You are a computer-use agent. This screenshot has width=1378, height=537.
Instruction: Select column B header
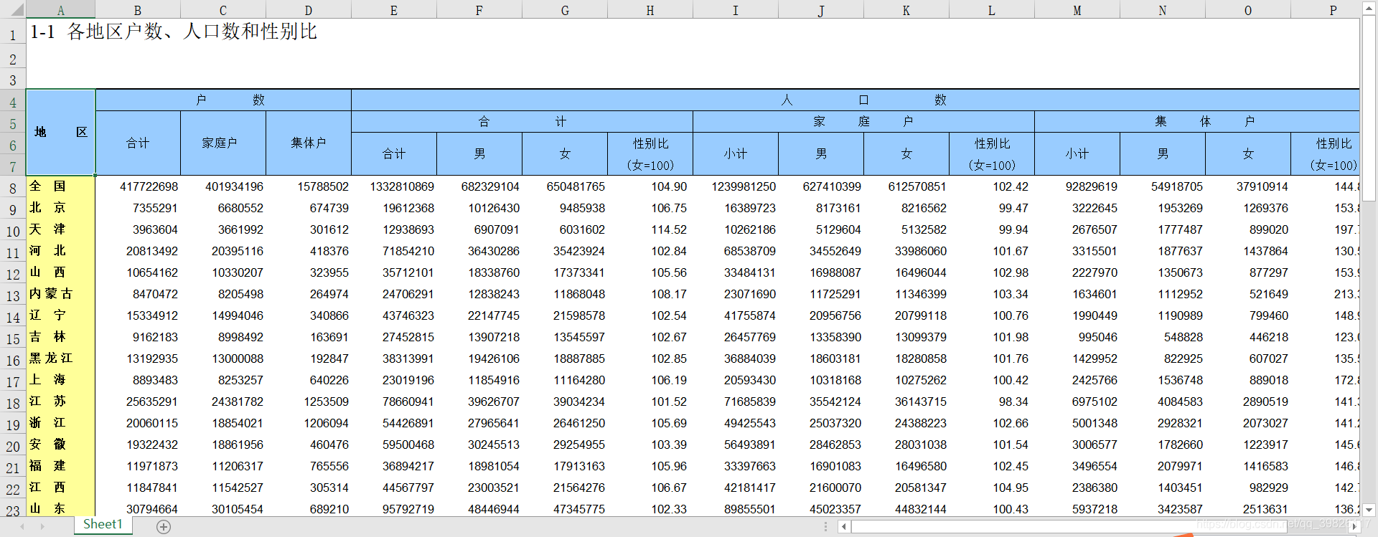tap(138, 10)
